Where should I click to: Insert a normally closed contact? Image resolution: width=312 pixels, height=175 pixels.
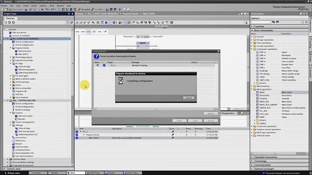click(x=83, y=32)
